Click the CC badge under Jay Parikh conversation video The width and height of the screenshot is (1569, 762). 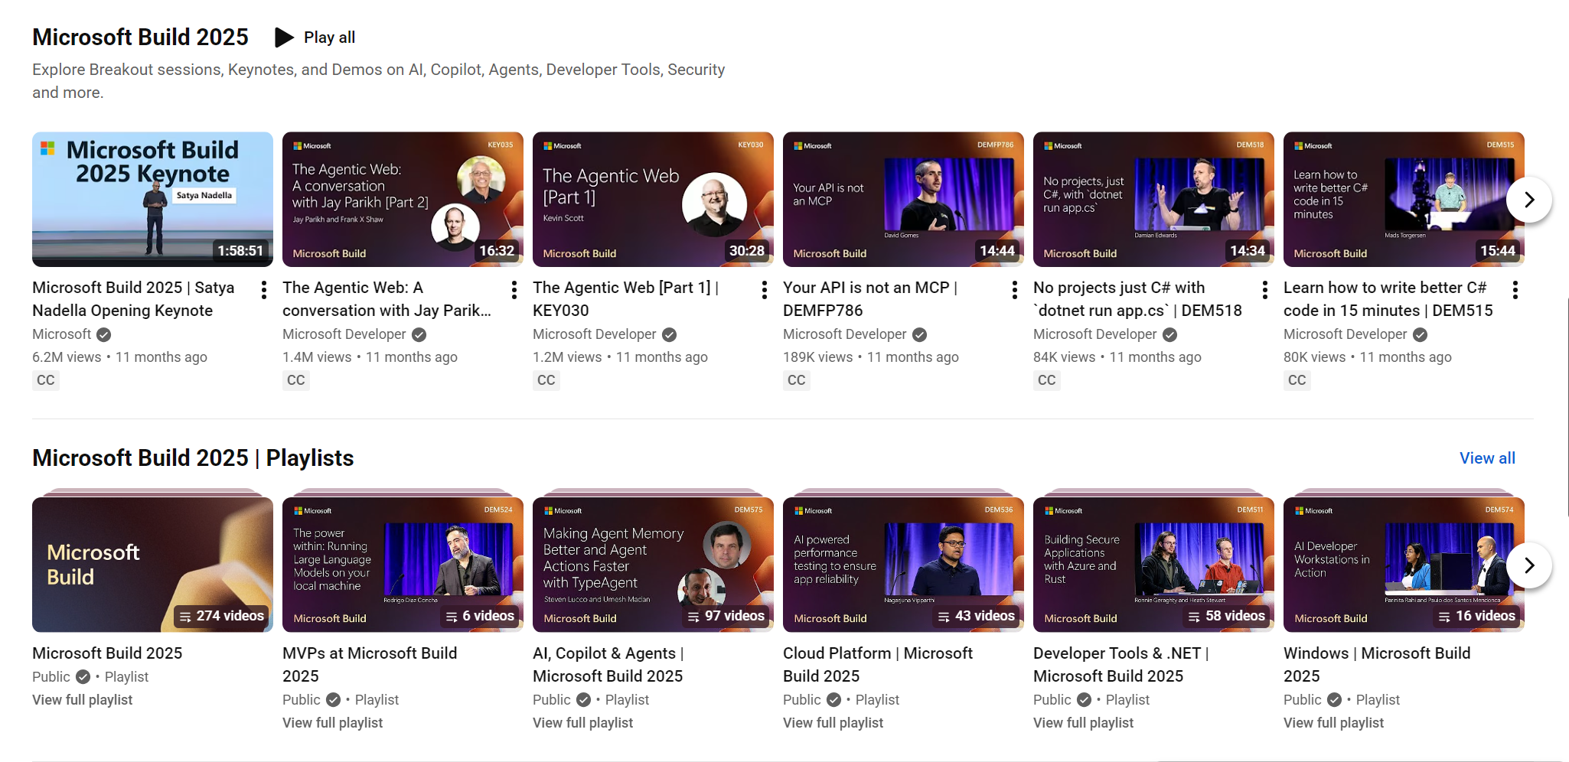pos(296,380)
